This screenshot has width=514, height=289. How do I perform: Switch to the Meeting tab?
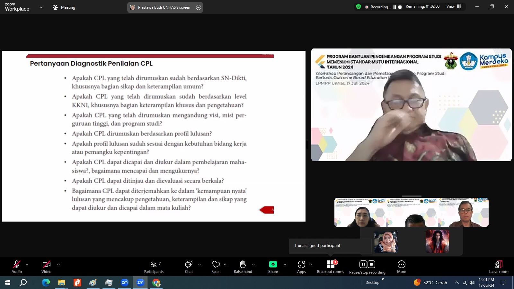click(x=64, y=7)
